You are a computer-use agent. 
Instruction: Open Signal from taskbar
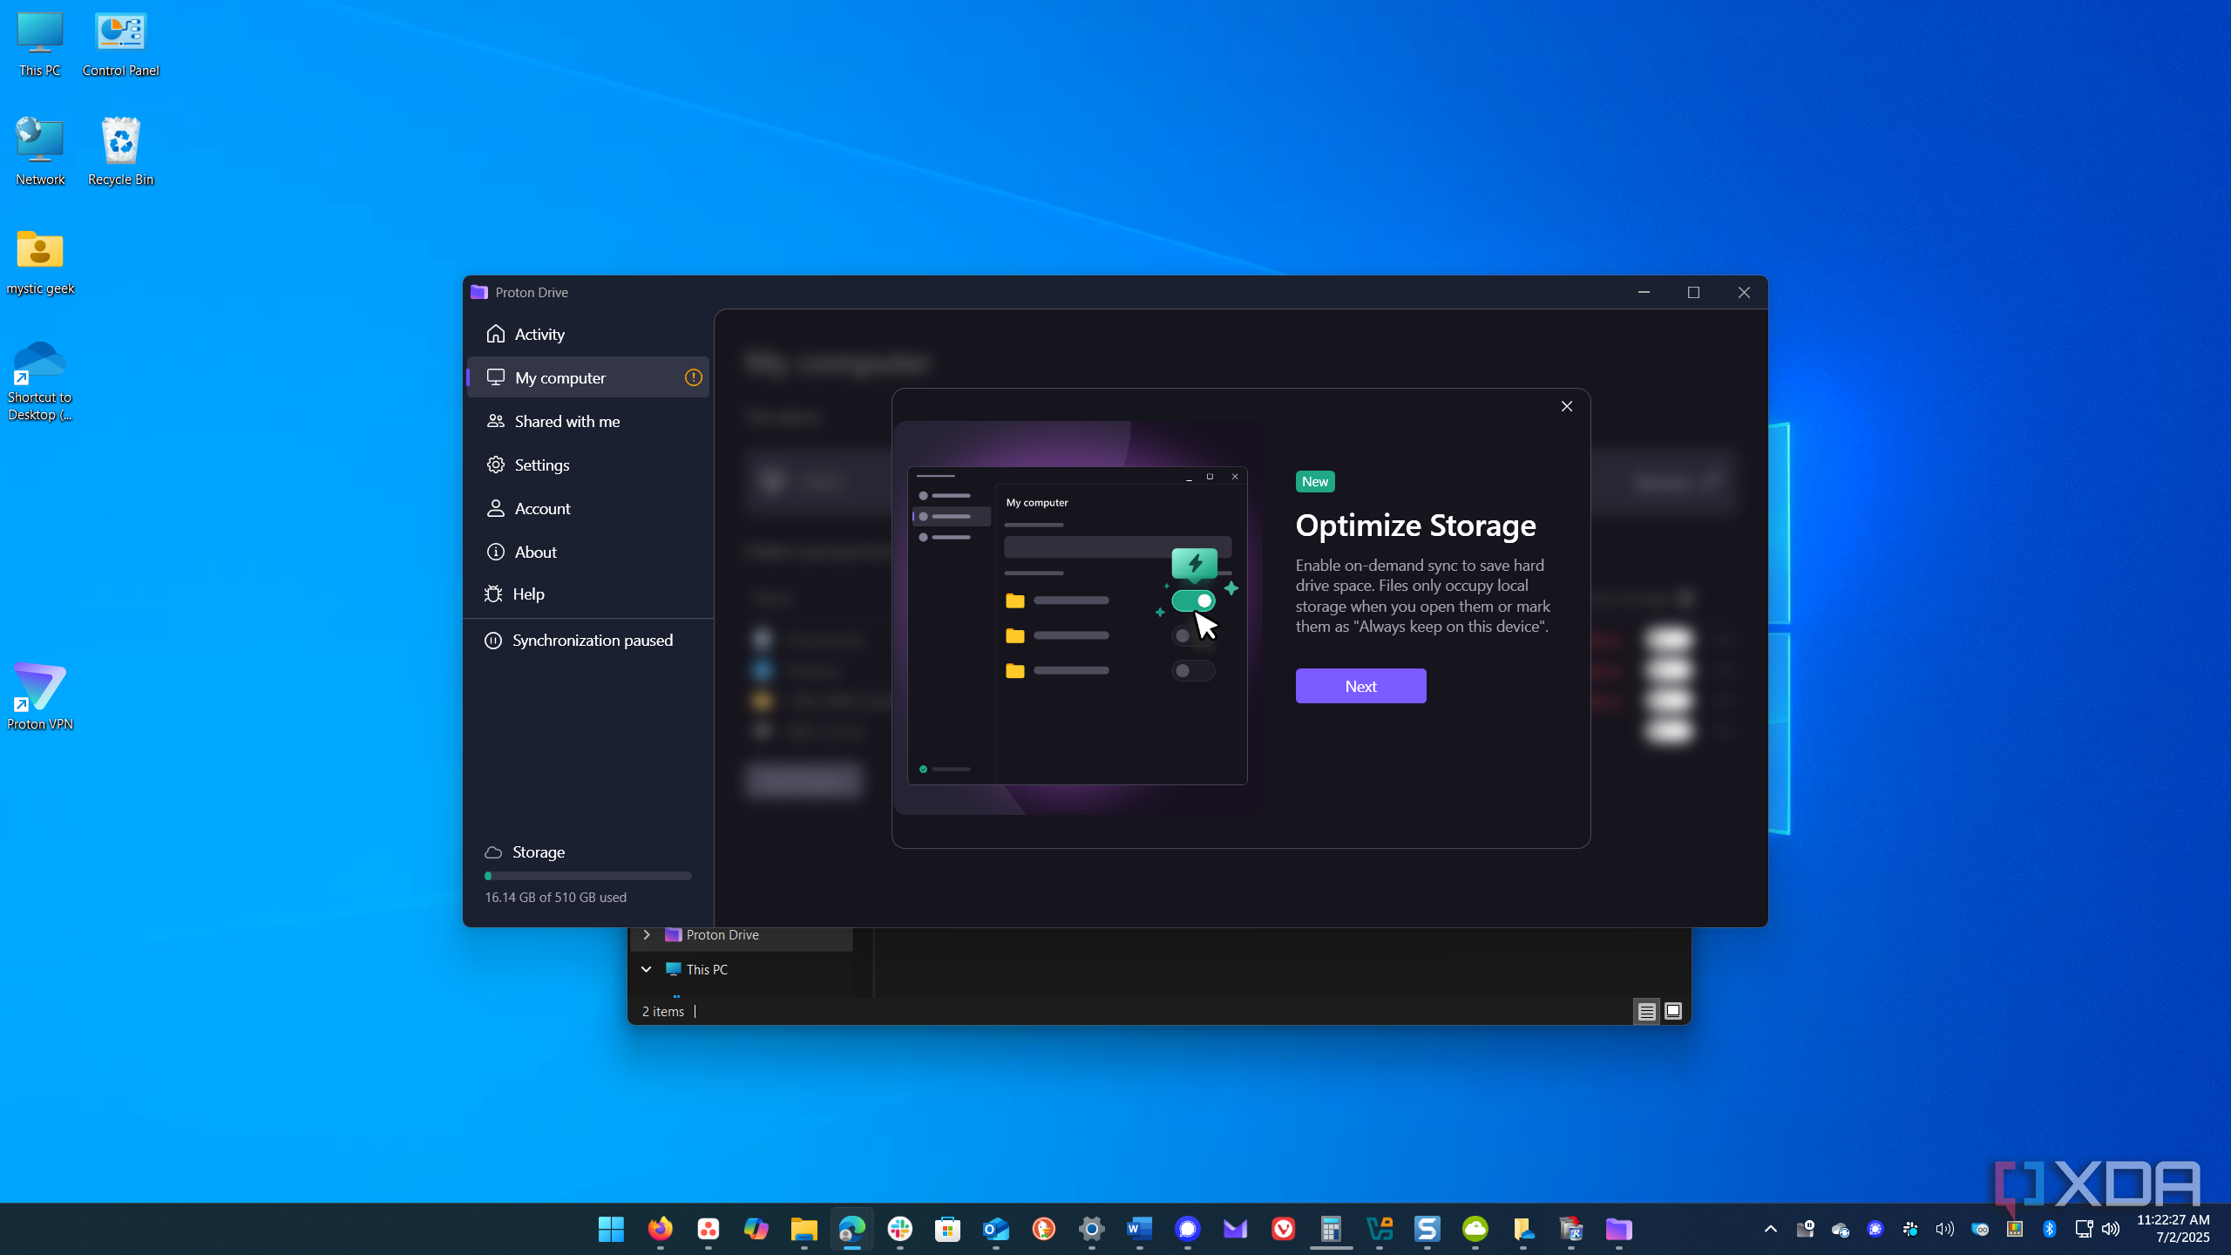point(1187,1229)
